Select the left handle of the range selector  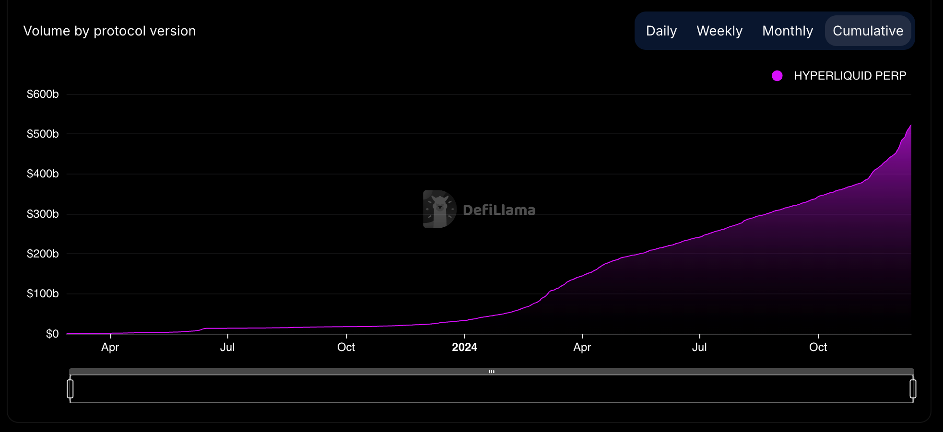(71, 389)
